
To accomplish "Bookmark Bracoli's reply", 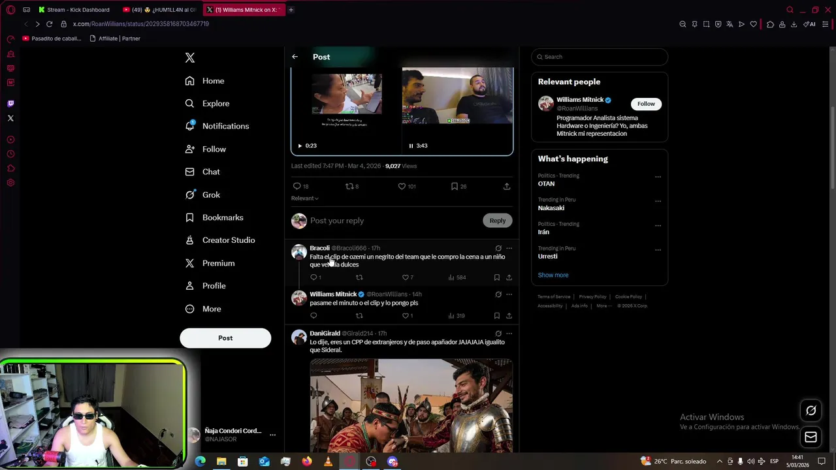I will 497,277.
